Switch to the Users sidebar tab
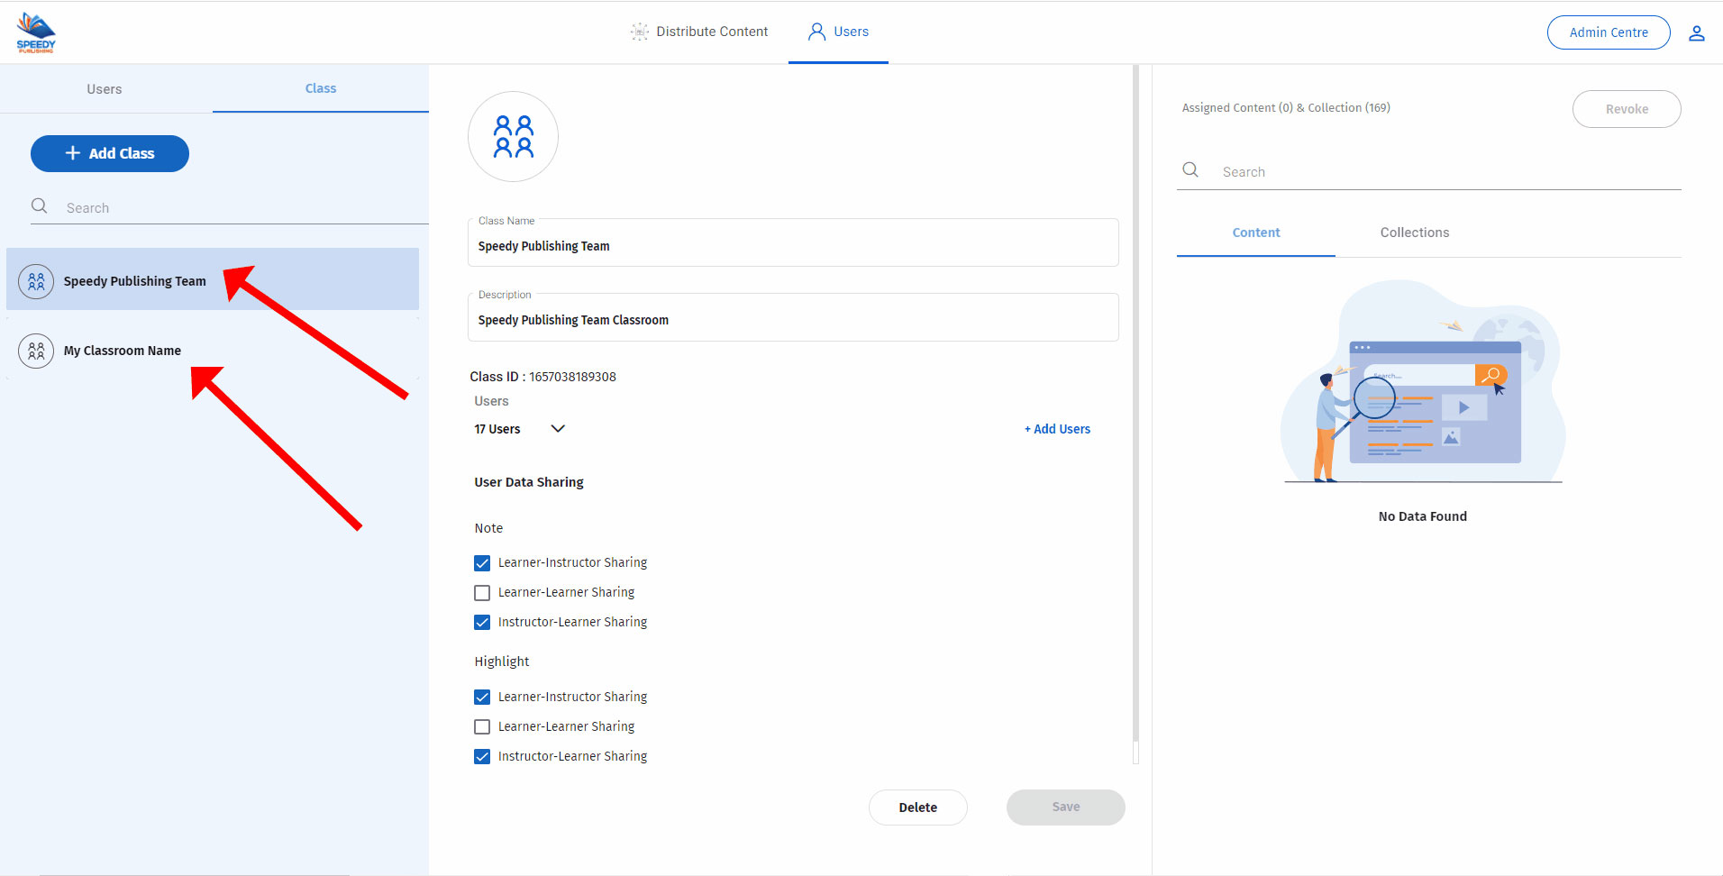Viewport: 1723px width, 876px height. 105,89
